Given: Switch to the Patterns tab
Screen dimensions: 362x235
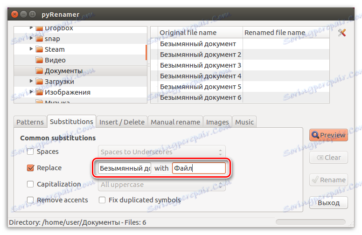Looking at the screenshot, I should click(30, 122).
